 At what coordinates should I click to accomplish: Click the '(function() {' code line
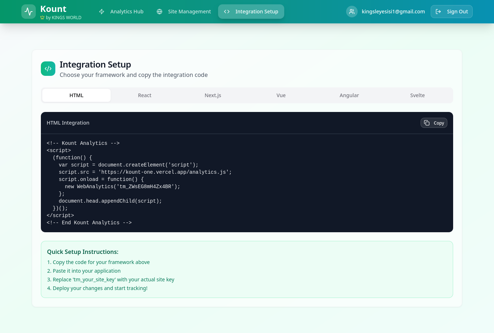coord(72,157)
